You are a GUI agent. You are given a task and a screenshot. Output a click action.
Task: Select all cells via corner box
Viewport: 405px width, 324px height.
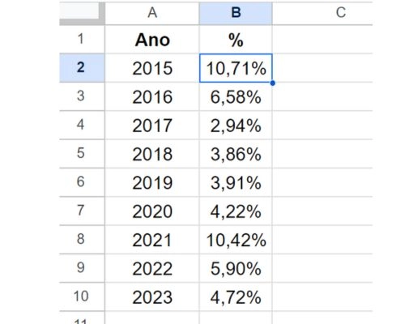click(x=82, y=13)
